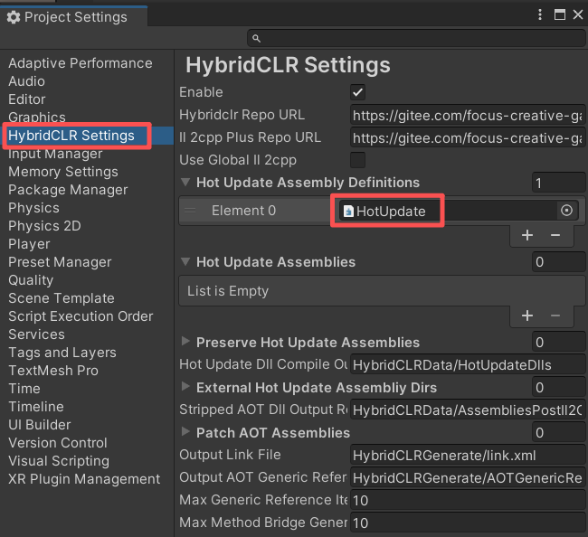The width and height of the screenshot is (588, 537).
Task: Add element to Hot Update Assemblies list
Action: pyautogui.click(x=527, y=316)
